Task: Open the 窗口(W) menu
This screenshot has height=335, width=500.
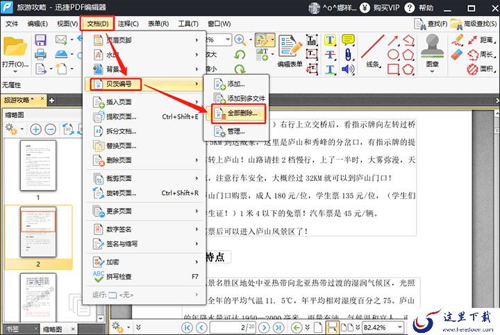Action: [219, 24]
